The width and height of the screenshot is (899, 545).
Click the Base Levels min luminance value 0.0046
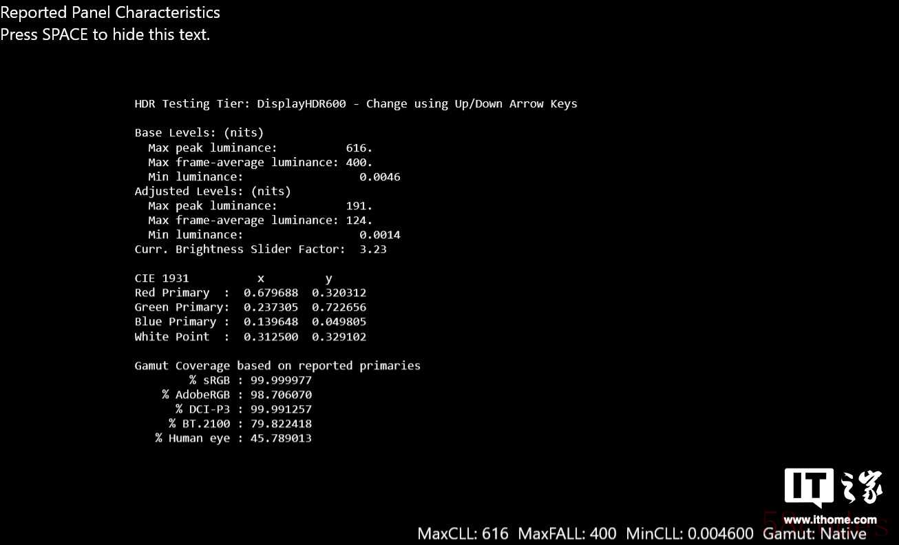click(380, 177)
